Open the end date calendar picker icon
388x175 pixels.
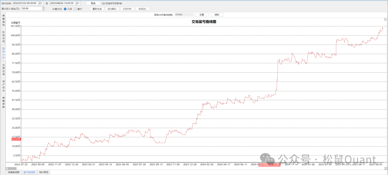point(77,3)
